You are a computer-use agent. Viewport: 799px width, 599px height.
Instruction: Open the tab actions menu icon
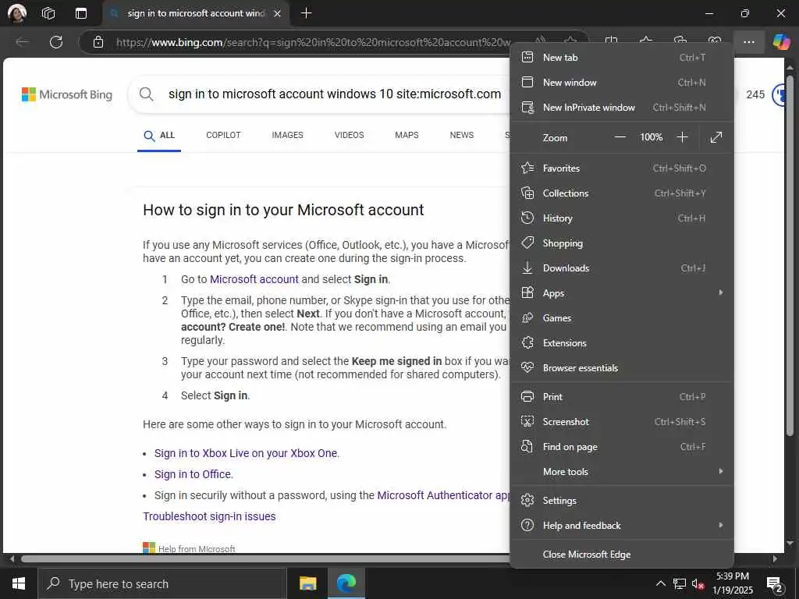81,13
